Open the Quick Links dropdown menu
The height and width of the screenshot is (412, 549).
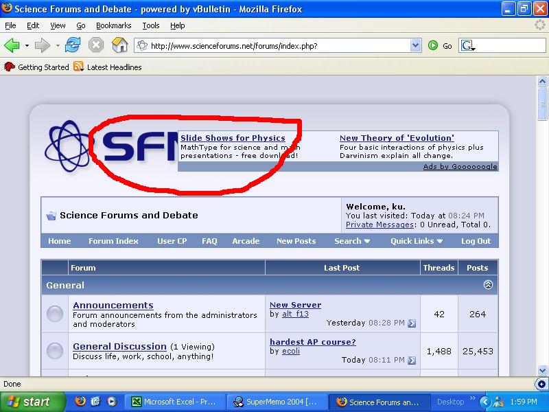click(x=417, y=241)
